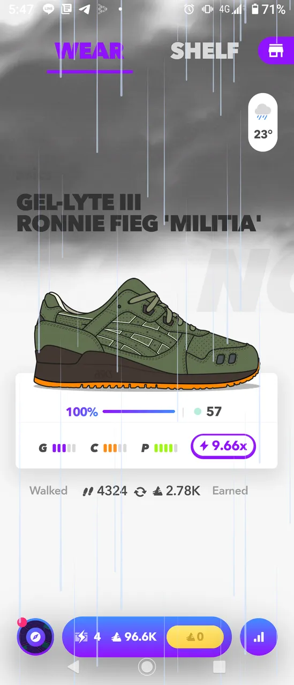The height and width of the screenshot is (685, 294).
Task: Tap the P stat green bars
Action: click(159, 448)
